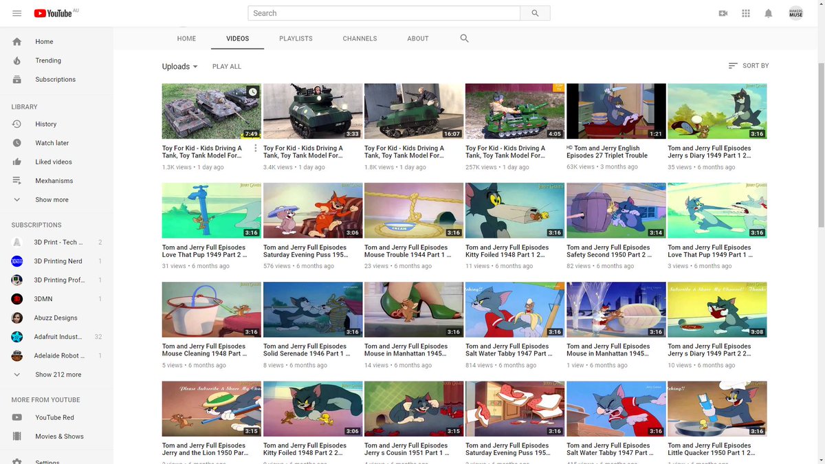Search within channel using magnifier icon

tap(465, 38)
